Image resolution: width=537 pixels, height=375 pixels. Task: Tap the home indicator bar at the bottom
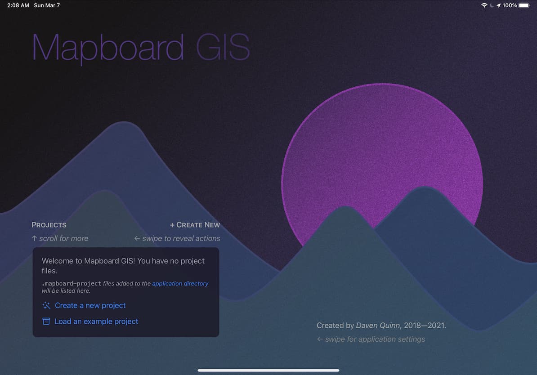tap(268, 371)
